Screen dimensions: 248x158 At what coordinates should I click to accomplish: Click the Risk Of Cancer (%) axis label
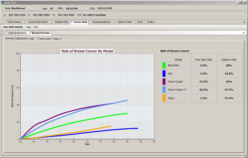(x=12, y=96)
